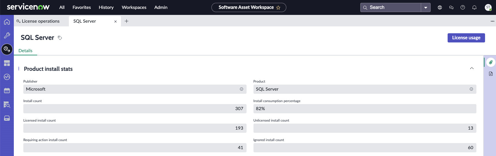
Task: Open the Favorites menu
Action: (82, 7)
